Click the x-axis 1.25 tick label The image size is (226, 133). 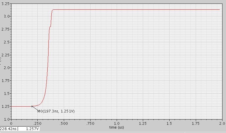point(143,124)
